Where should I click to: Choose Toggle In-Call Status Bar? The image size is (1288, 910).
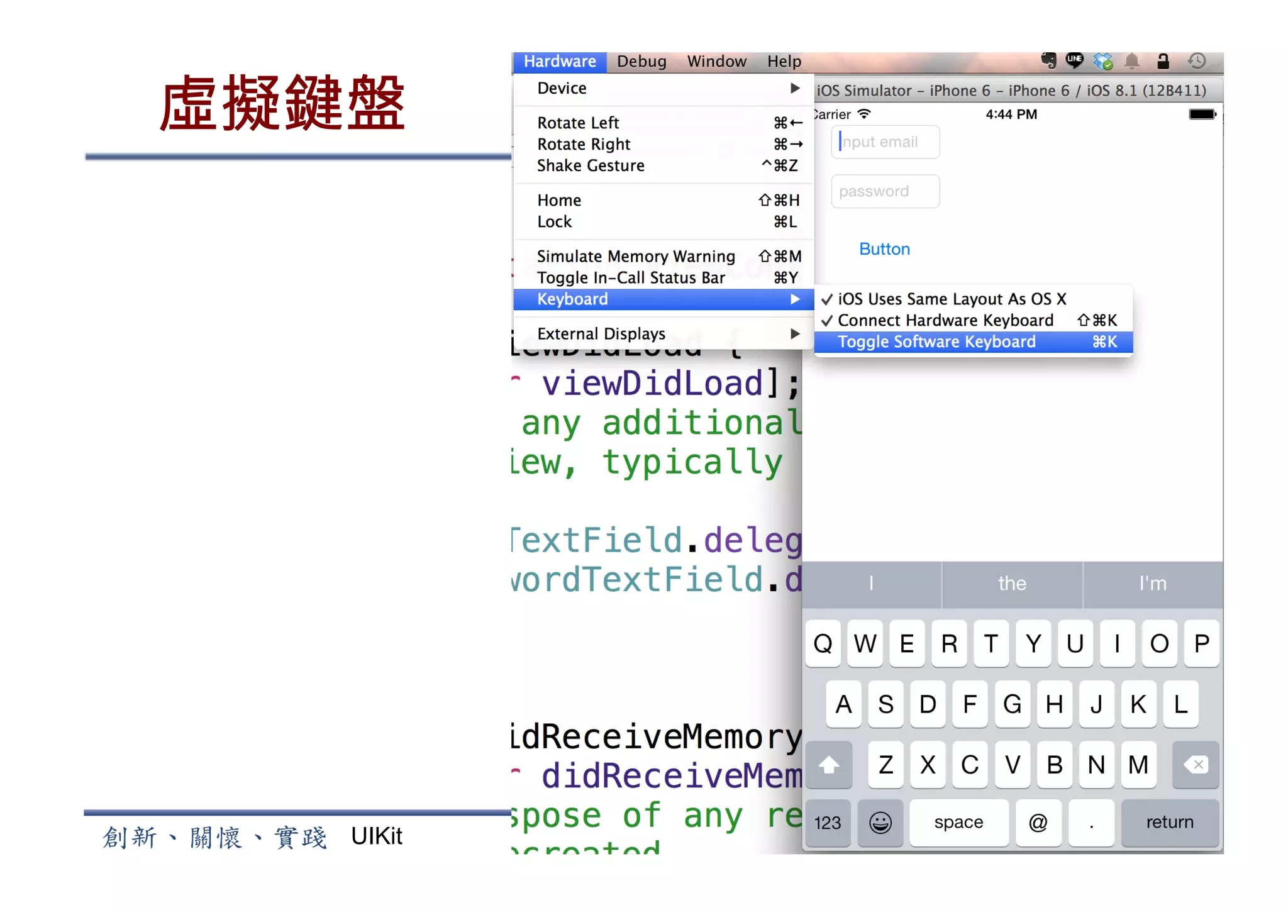tap(663, 277)
